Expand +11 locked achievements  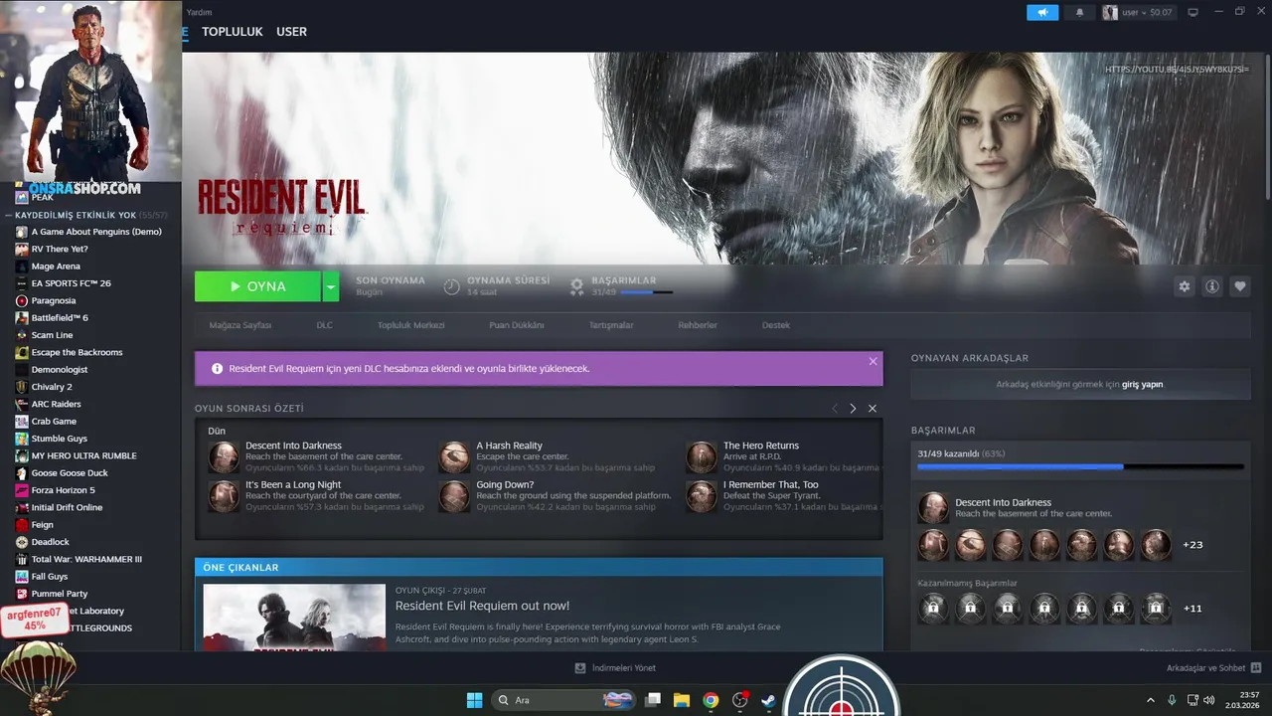(1192, 609)
